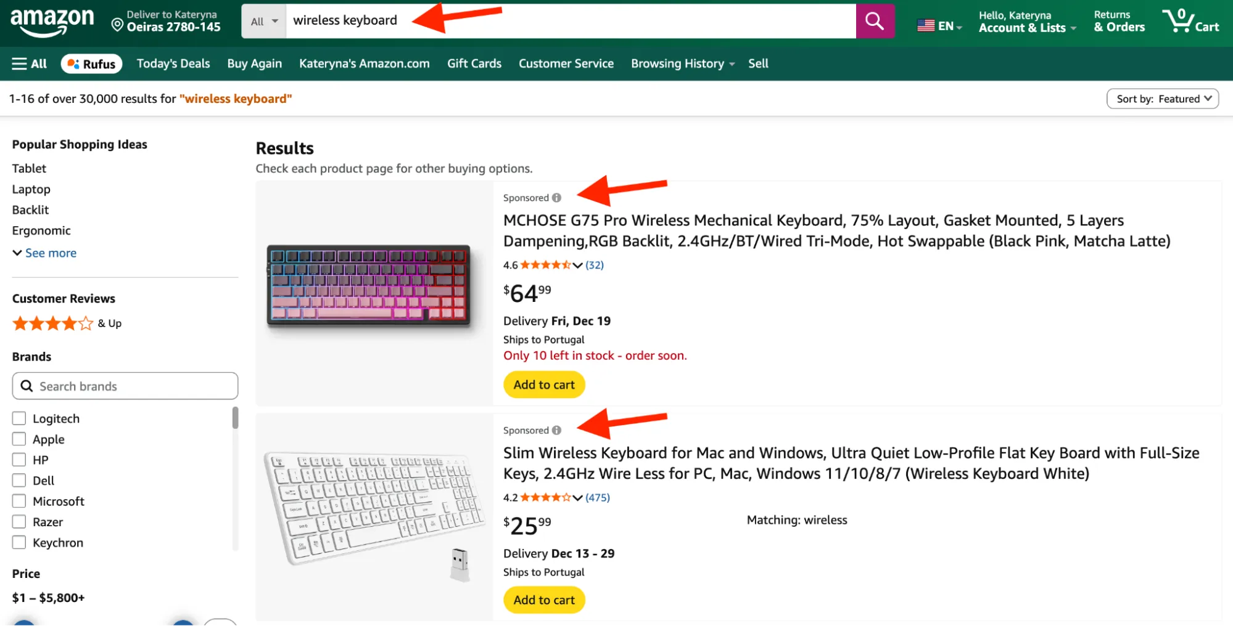Click the Amazon logo to go home
The height and width of the screenshot is (626, 1233).
[53, 20]
